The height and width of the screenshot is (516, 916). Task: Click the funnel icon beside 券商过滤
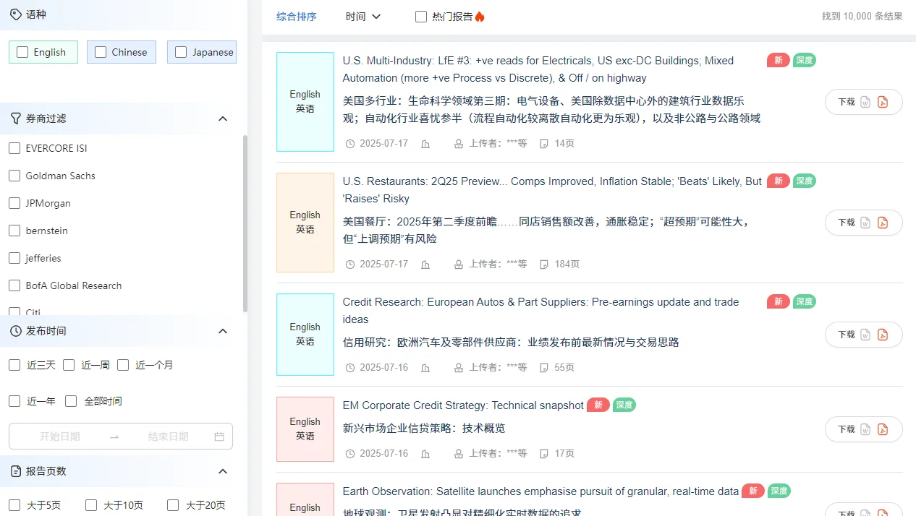tap(16, 118)
